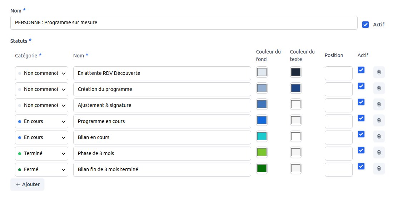Expand category dropdown for 'Programme en cours'
The width and height of the screenshot is (398, 199).
click(41, 121)
